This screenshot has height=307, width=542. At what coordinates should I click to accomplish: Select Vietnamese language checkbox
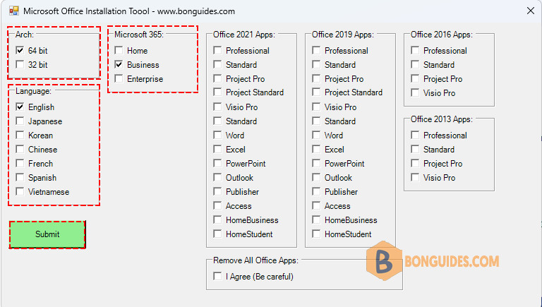pos(20,191)
